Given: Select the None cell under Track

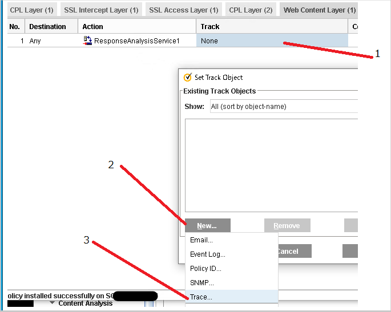Looking at the screenshot, I should [x=272, y=40].
